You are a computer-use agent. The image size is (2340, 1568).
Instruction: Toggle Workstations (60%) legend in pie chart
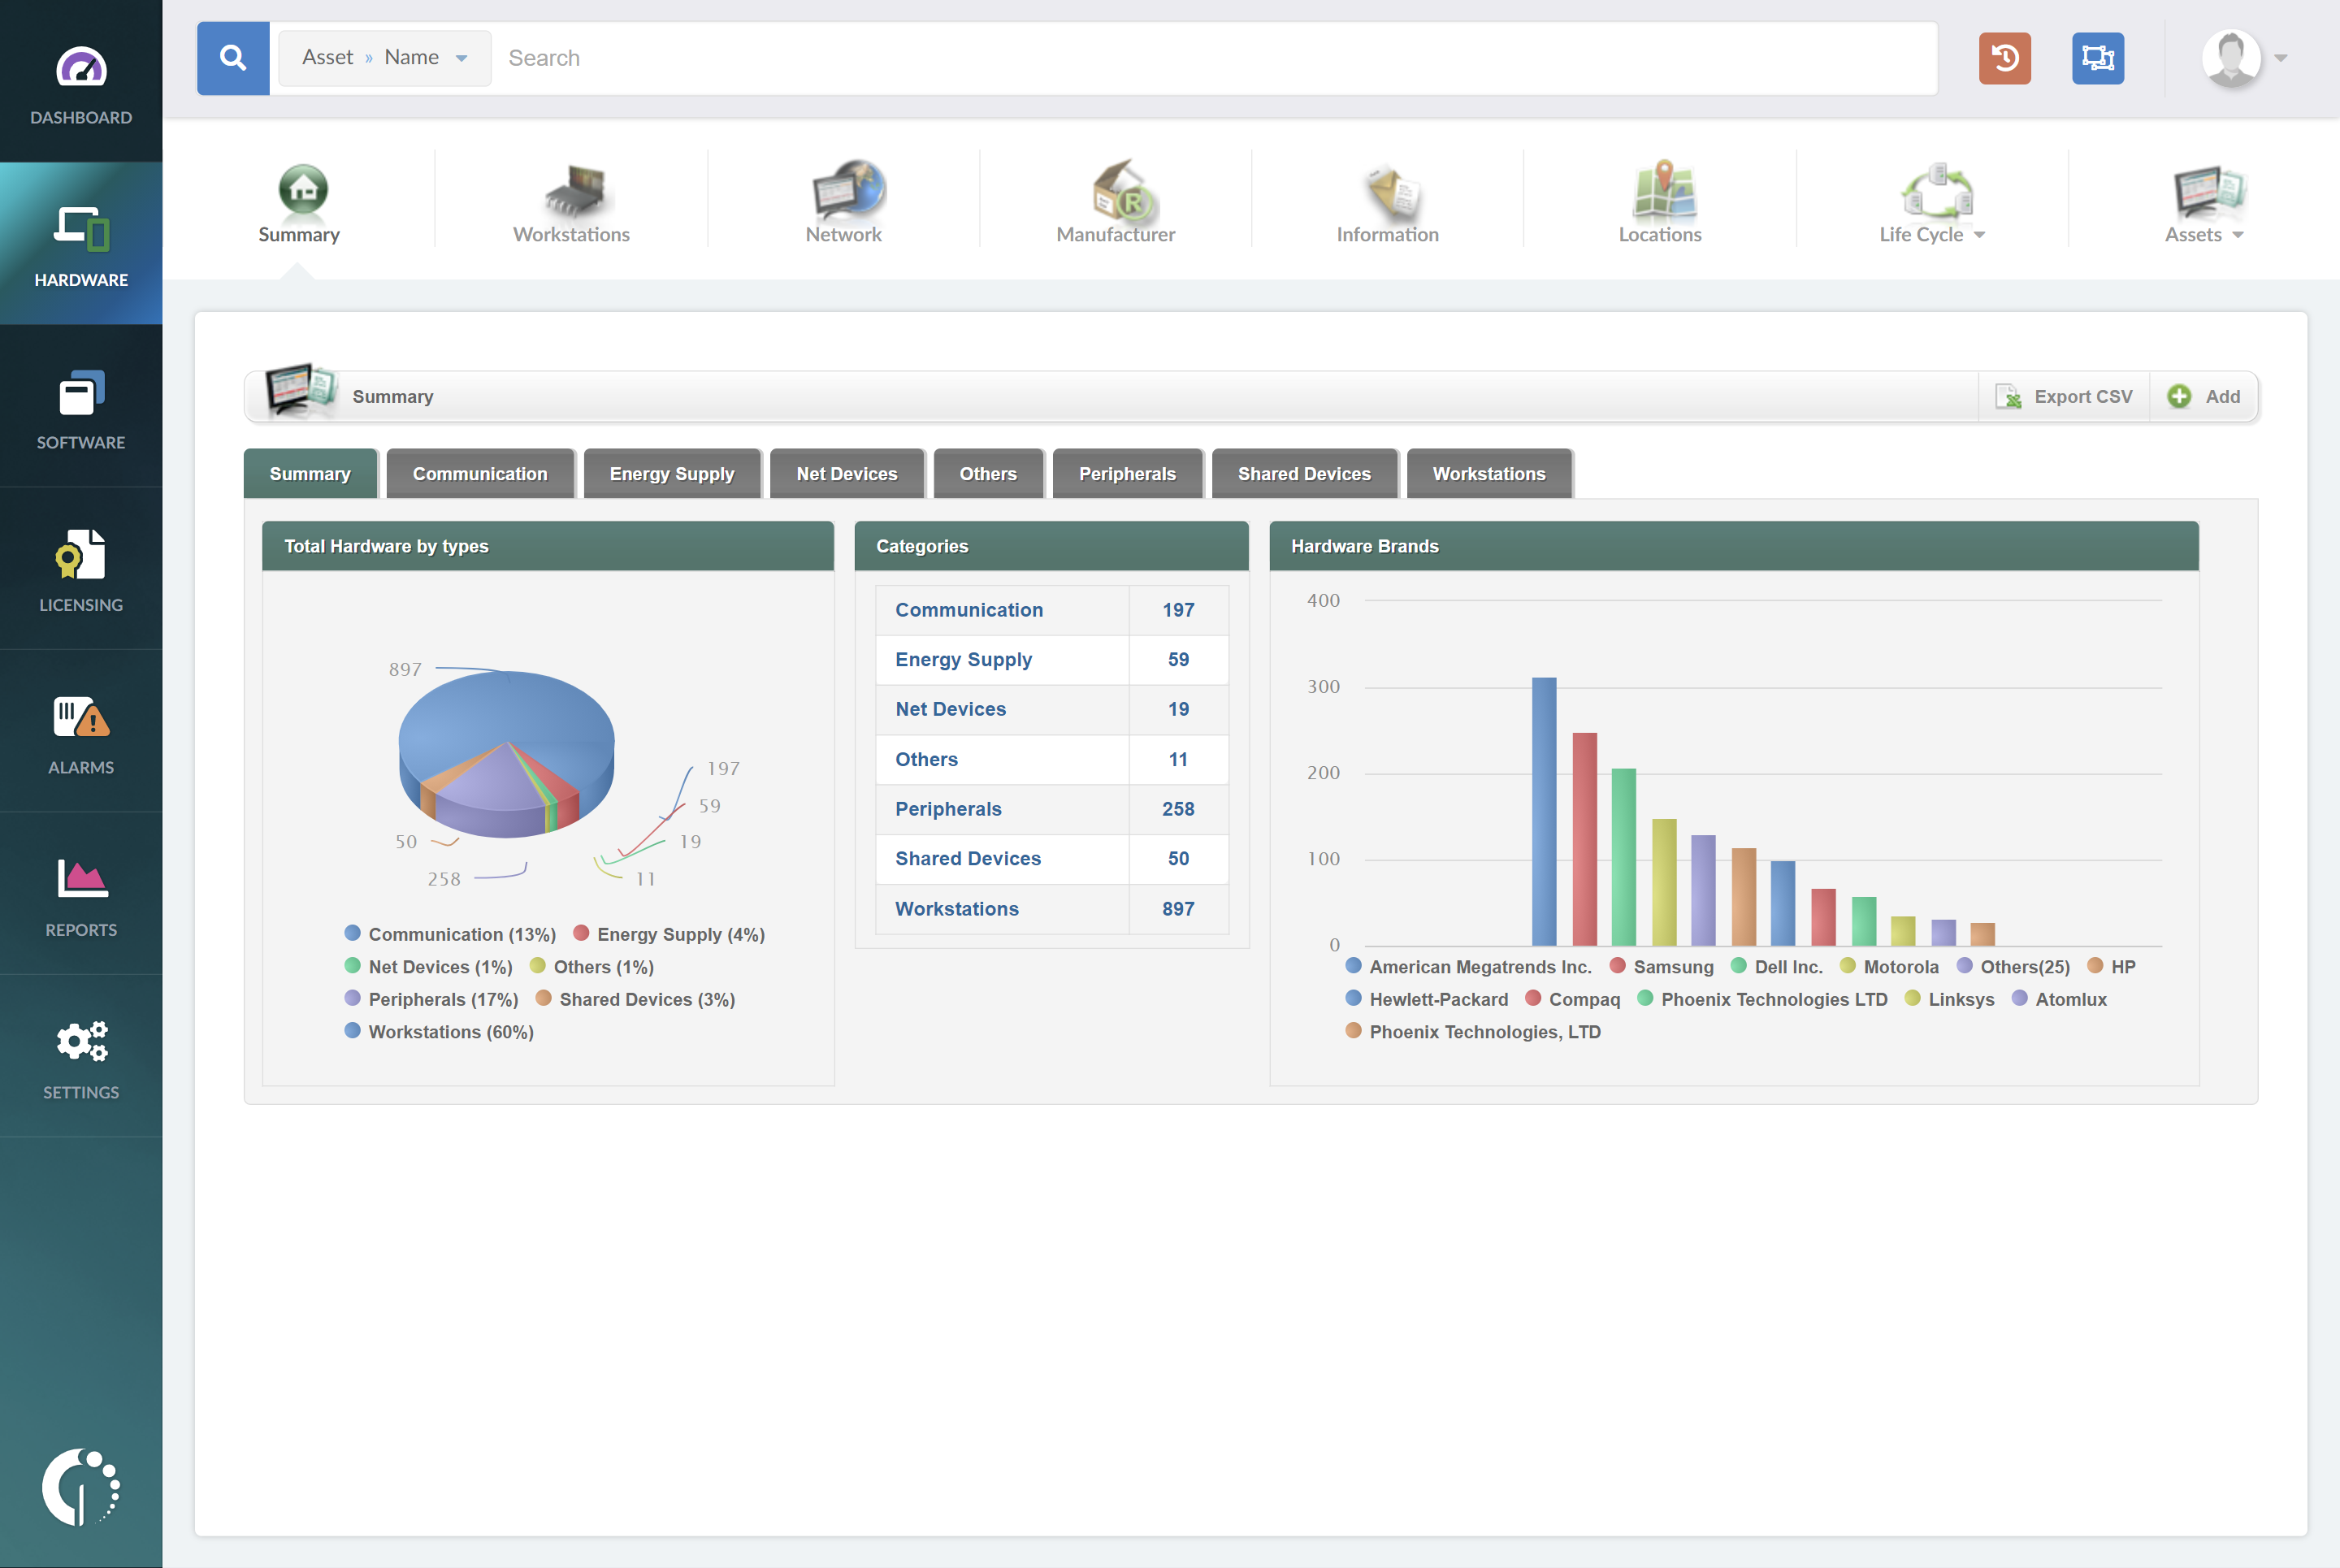[x=450, y=1031]
